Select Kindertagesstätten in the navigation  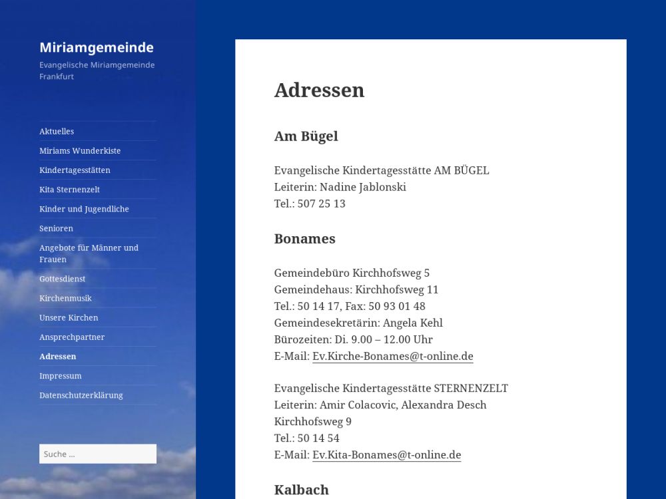[x=75, y=170]
